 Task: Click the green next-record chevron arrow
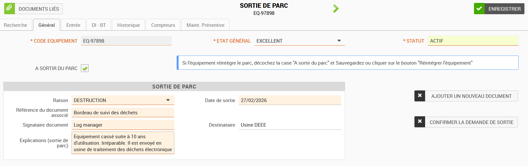[x=336, y=9]
